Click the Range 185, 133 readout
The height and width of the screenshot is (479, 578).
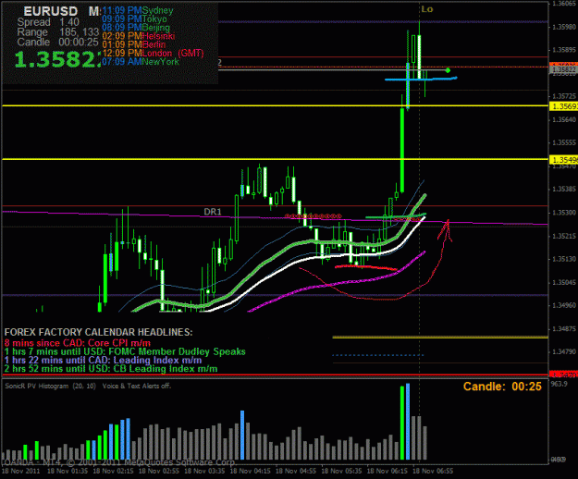tap(58, 32)
